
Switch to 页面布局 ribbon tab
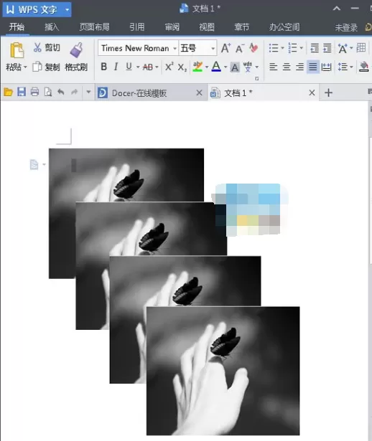[x=94, y=27]
